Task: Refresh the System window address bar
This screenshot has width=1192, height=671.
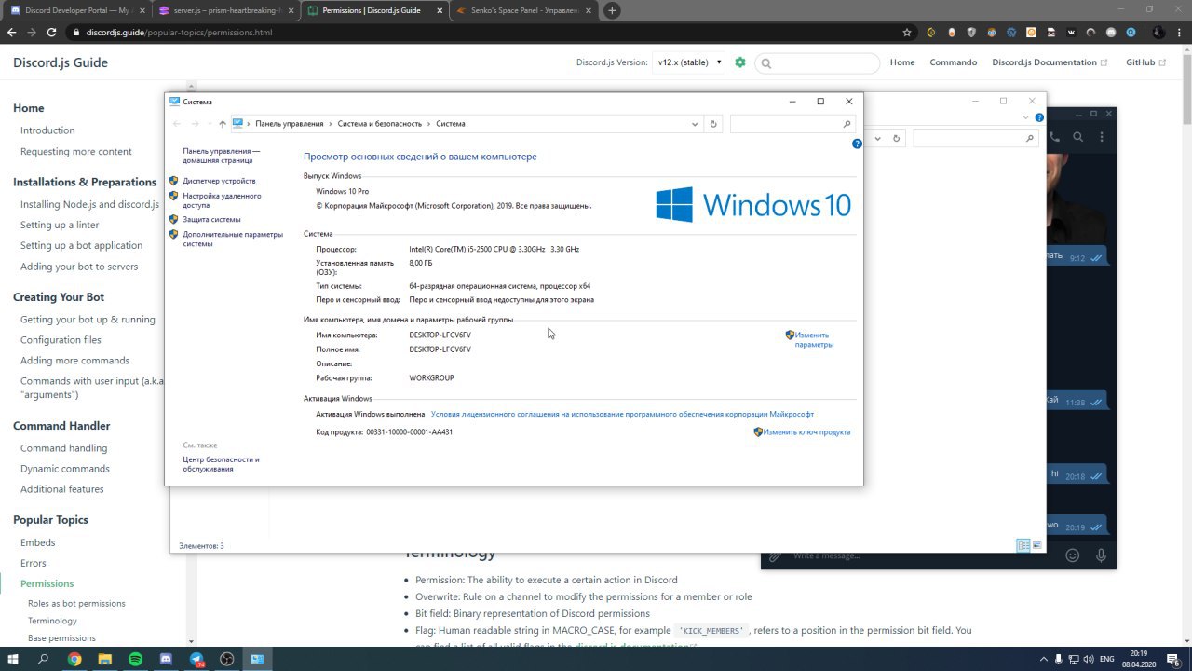Action: 713,124
